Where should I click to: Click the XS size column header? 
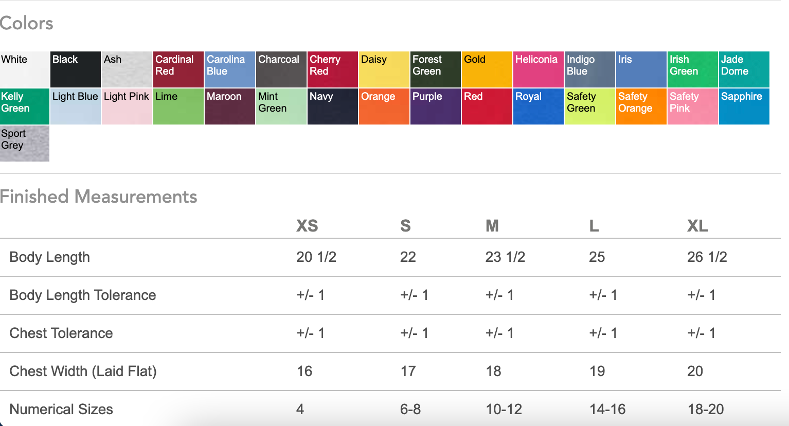[307, 226]
